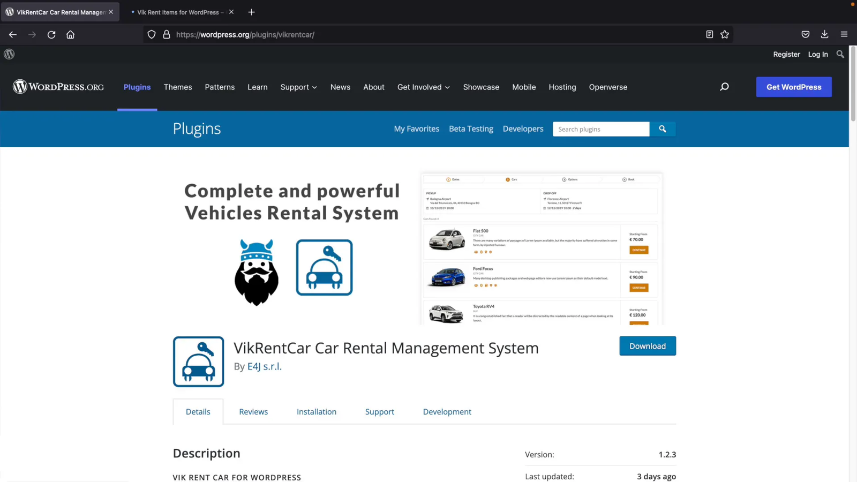Open the Reviews tab
The image size is (857, 482).
[253, 411]
